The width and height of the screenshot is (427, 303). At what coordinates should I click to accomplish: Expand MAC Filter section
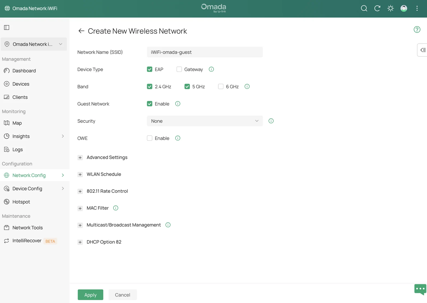pyautogui.click(x=80, y=208)
